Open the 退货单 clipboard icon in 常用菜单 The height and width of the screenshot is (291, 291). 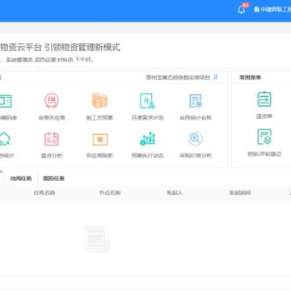264,99
